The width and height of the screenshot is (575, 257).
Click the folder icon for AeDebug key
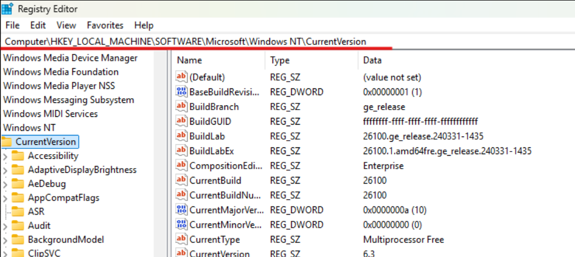click(x=19, y=184)
